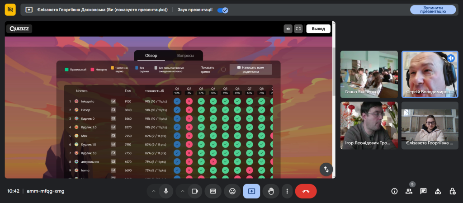Expand the audio settings arrow beside microphone
Screen dimensions: 463x203
coord(154,191)
